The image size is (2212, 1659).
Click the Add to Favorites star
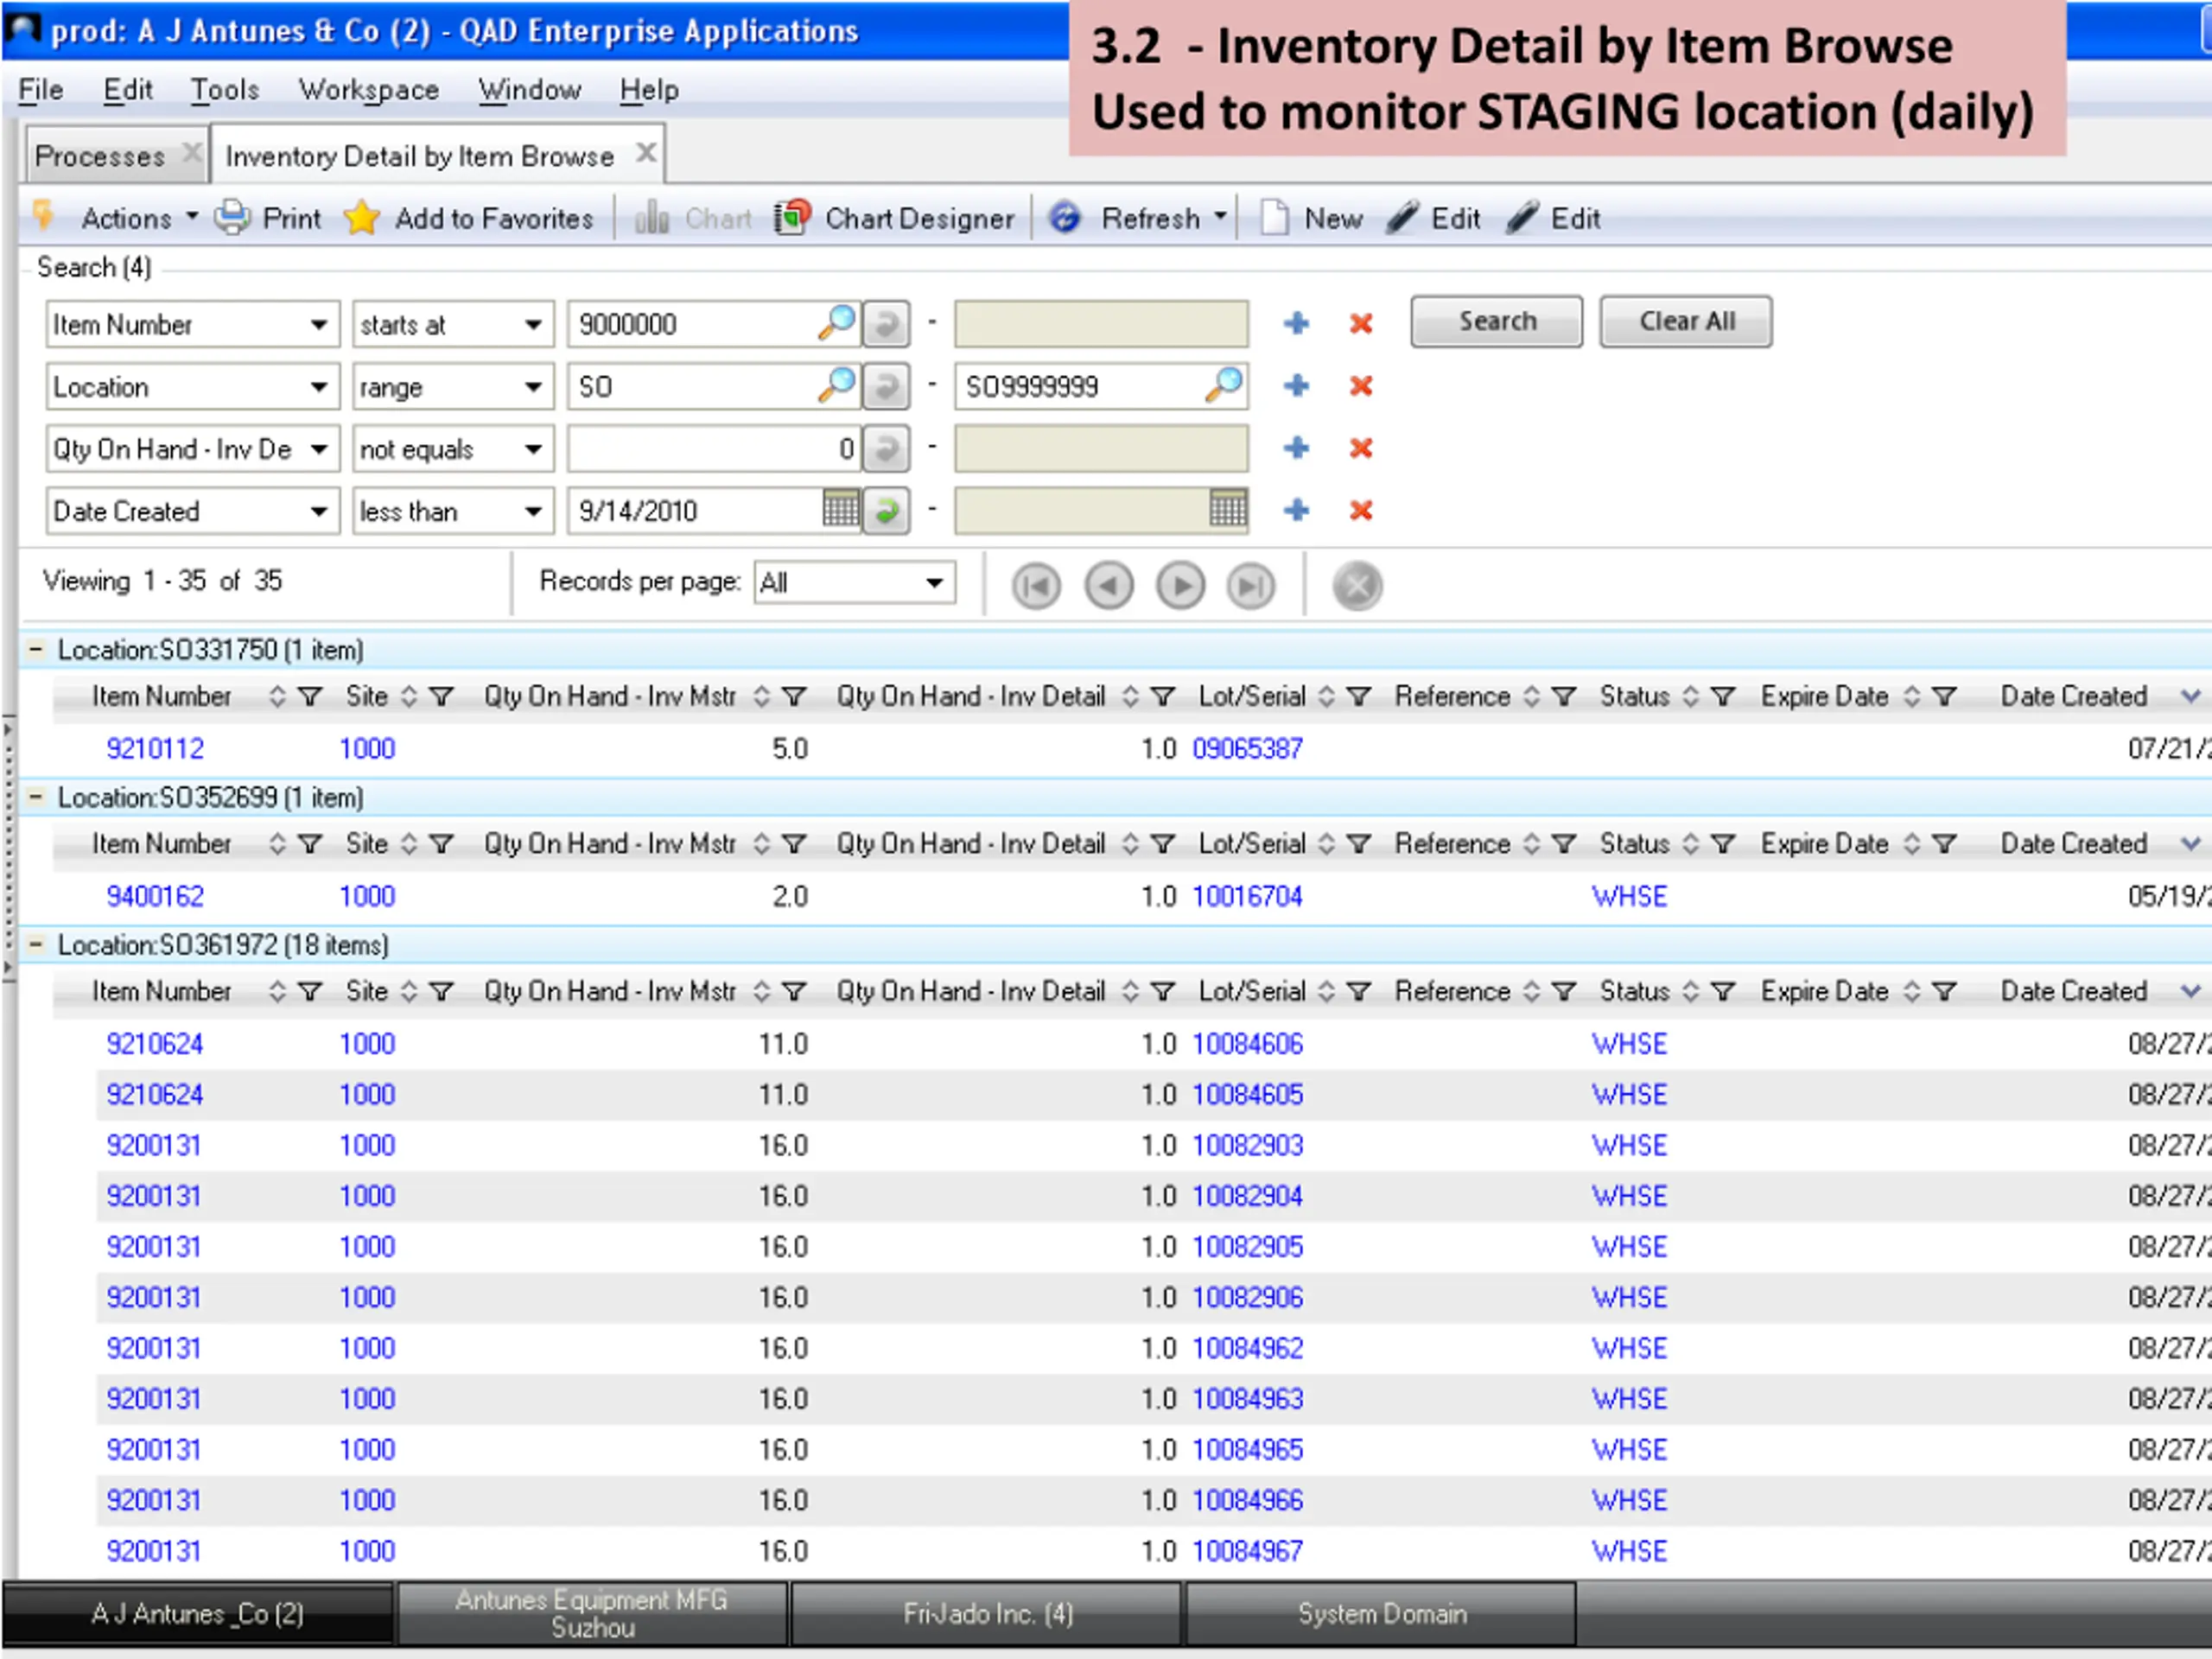pyautogui.click(x=361, y=218)
